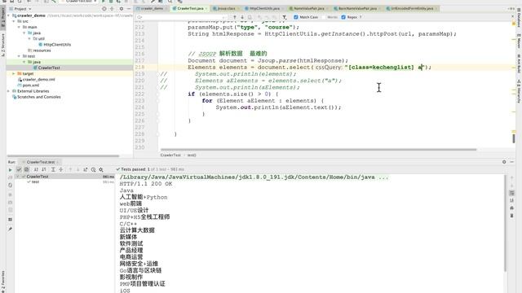Pin the Run tab with the pin icon

(10, 230)
